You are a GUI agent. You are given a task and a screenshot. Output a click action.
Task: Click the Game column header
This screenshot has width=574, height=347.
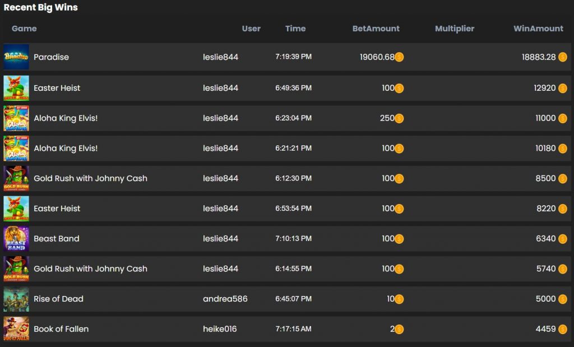click(24, 29)
